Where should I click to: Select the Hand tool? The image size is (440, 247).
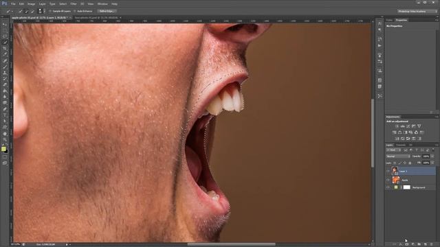(x=5, y=133)
